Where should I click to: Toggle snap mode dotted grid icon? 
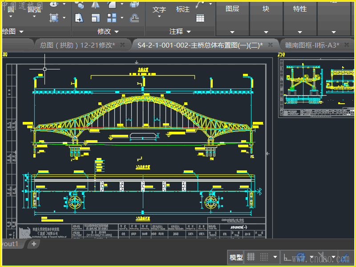click(264, 257)
